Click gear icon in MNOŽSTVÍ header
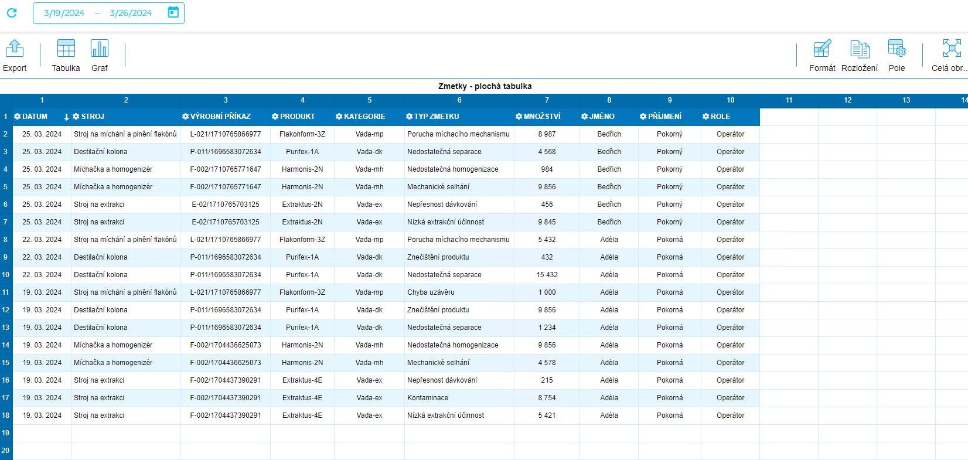This screenshot has height=460, width=968. click(x=519, y=117)
